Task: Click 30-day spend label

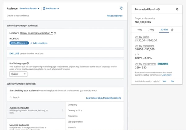Action: [142, 37]
